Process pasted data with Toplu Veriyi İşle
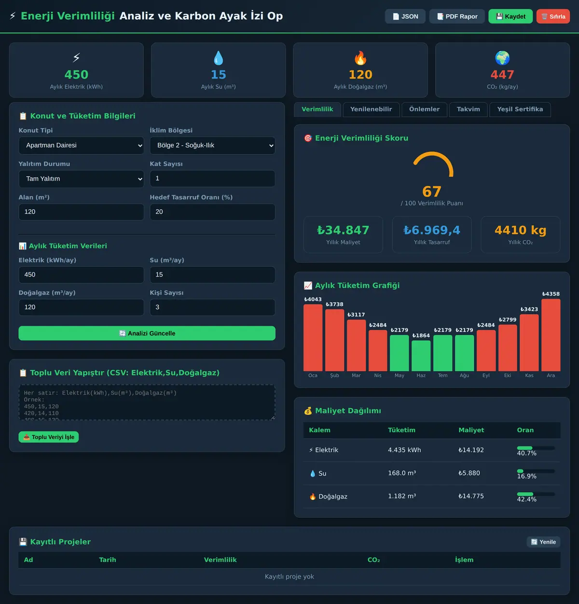The height and width of the screenshot is (604, 579). tap(49, 437)
